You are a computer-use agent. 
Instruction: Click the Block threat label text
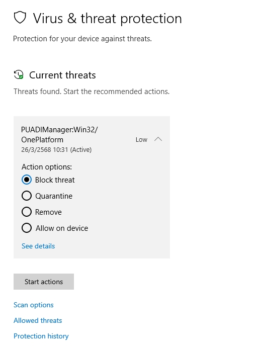[55, 180]
